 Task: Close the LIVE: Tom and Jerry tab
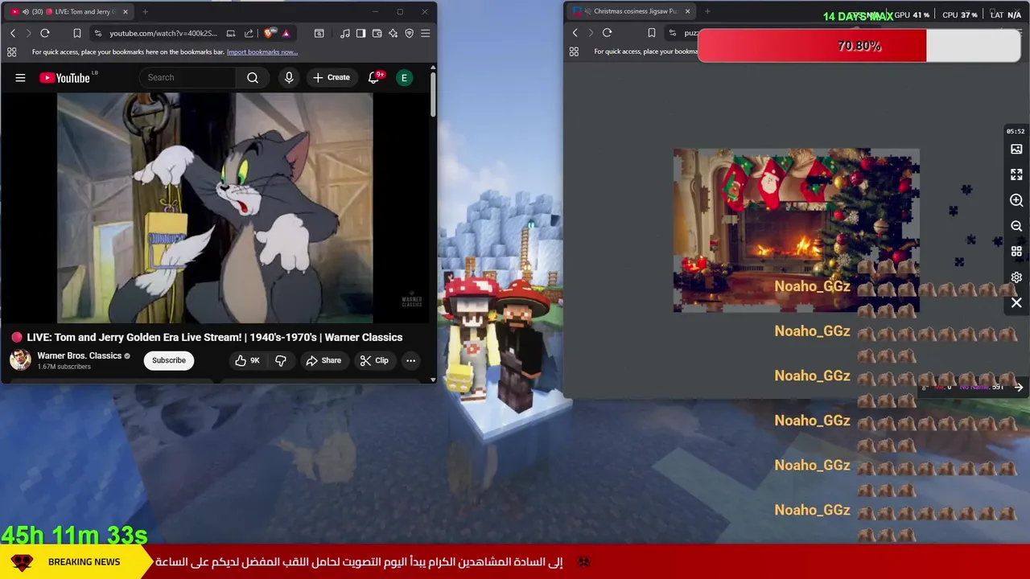(x=125, y=11)
